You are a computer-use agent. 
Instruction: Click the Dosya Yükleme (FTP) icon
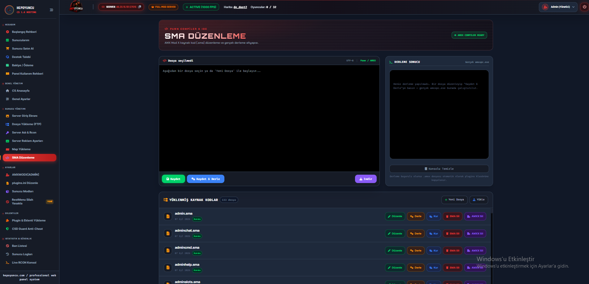coord(7,124)
